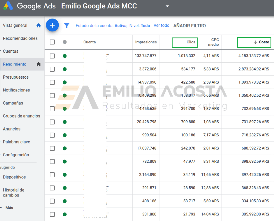Check the row with 14.937.090 impressions
Image resolution: width=274 pixels, height=221 pixels.
point(52,82)
